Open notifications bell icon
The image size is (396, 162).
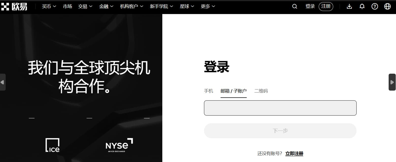[362, 6]
